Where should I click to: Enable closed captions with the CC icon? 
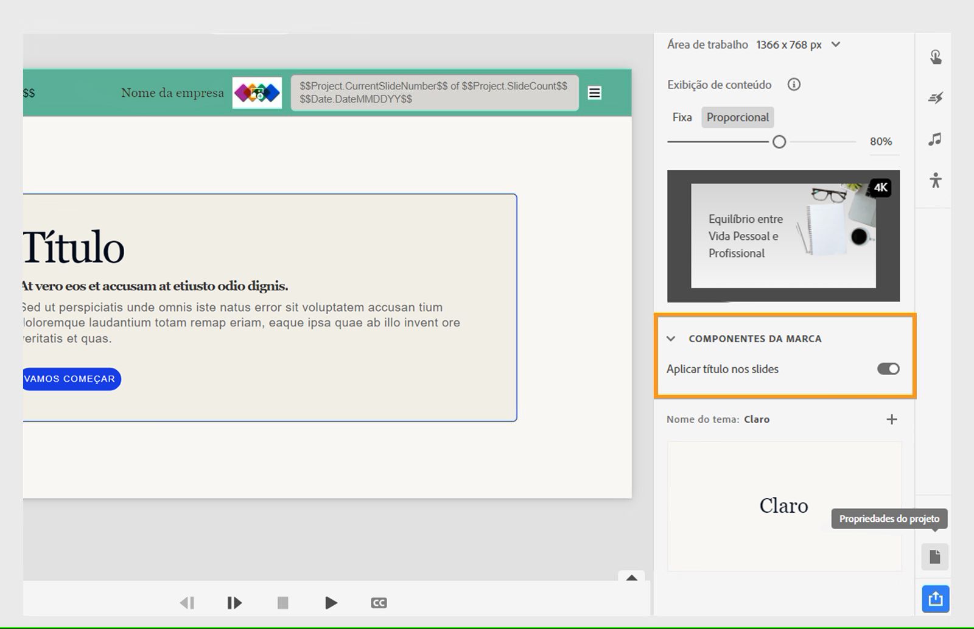[379, 602]
